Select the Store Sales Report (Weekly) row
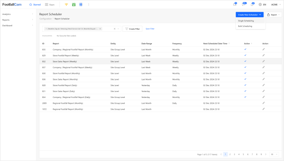This screenshot has height=161, width=284. coord(160,61)
